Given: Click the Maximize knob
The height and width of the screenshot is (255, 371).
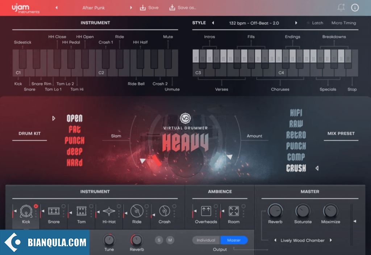Looking at the screenshot, I should 330,211.
